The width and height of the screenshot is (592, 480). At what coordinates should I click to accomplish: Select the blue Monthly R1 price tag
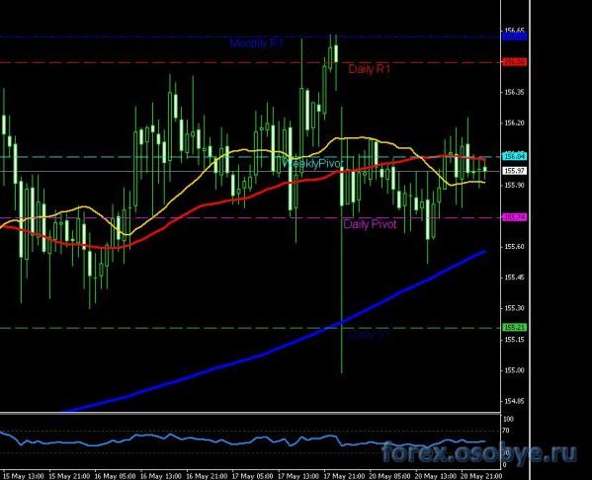click(514, 37)
